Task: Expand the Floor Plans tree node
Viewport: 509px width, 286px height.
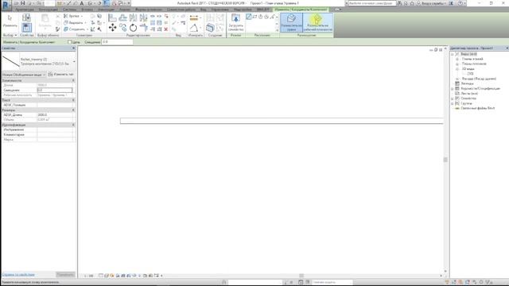Action: [x=457, y=59]
